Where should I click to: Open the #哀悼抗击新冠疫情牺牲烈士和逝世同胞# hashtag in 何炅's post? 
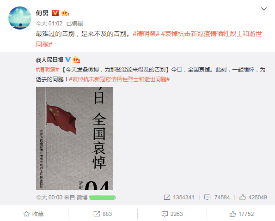(x=149, y=39)
